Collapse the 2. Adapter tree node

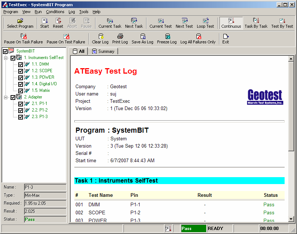pyautogui.click(x=6, y=97)
